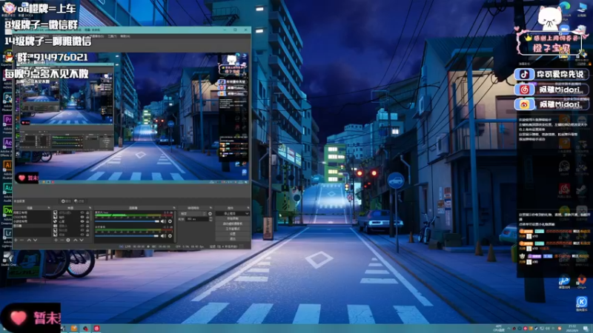
Task: Open the Adobe Photoshop desktop icon
Action: click(7, 99)
